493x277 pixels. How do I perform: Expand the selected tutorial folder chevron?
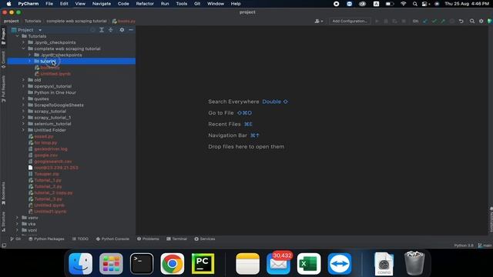click(30, 62)
